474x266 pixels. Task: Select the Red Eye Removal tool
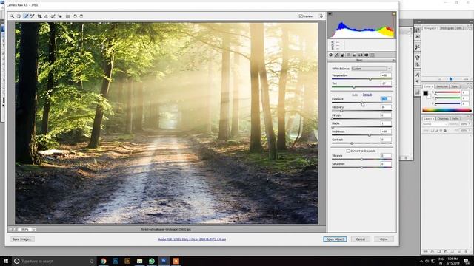coord(60,16)
